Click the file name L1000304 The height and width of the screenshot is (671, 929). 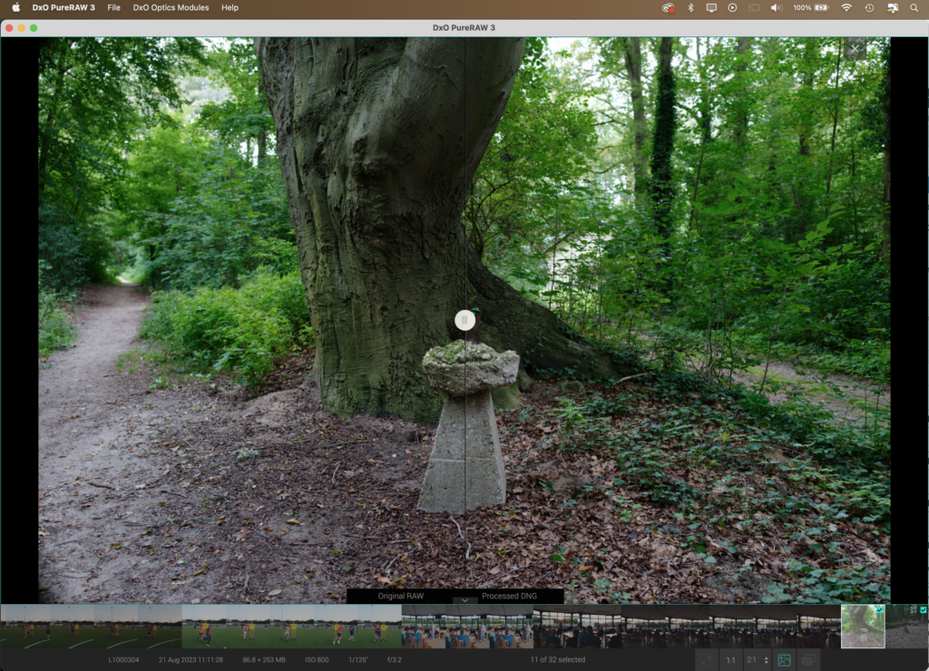pyautogui.click(x=123, y=660)
